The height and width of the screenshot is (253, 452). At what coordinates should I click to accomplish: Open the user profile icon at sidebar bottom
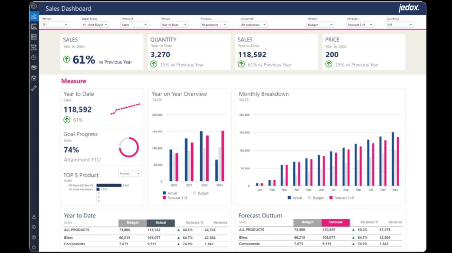click(34, 216)
